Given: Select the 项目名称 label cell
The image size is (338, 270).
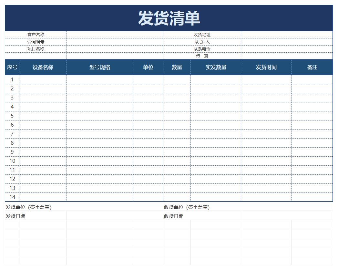Looking at the screenshot, I should click(x=36, y=49).
